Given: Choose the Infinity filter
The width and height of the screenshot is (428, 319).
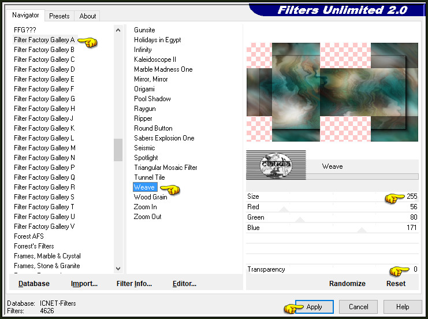Looking at the screenshot, I should tap(143, 50).
